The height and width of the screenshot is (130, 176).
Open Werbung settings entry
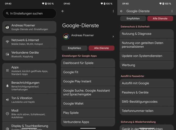tap(147, 65)
